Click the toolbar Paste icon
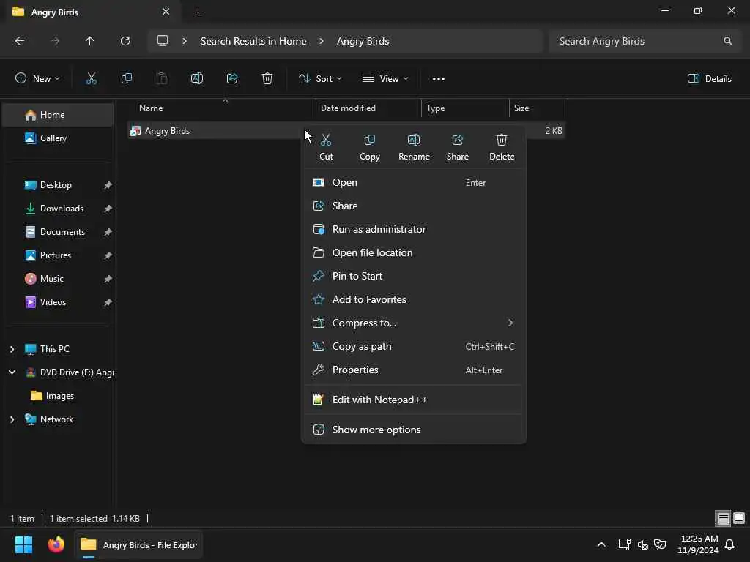The height and width of the screenshot is (562, 750). tap(162, 78)
